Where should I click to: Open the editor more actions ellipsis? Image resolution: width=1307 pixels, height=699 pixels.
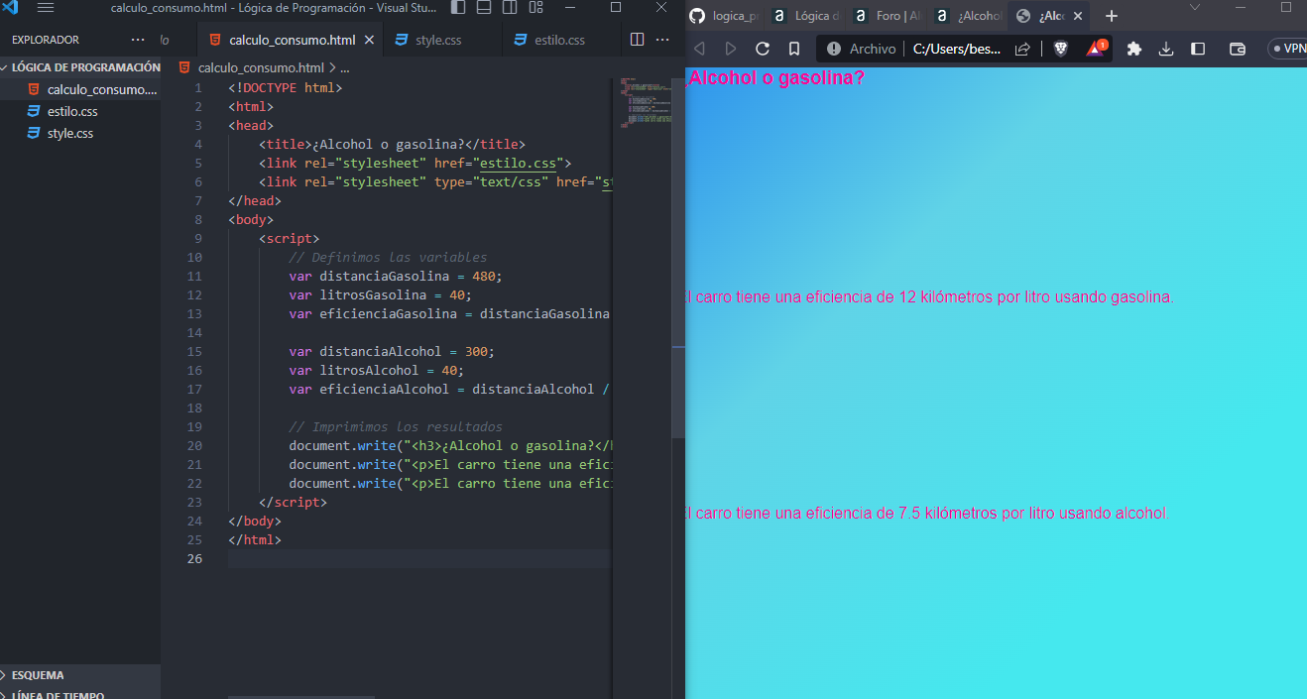(662, 40)
